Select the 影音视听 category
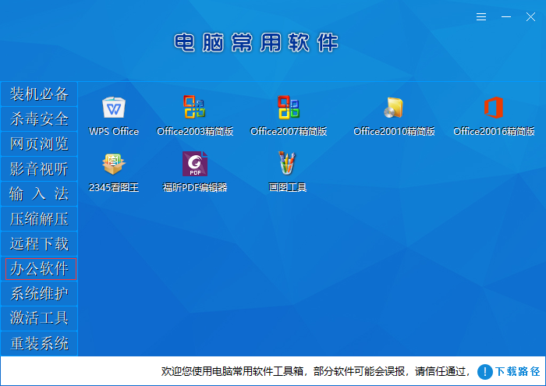Viewport: 546px width, 386px height. click(x=39, y=168)
